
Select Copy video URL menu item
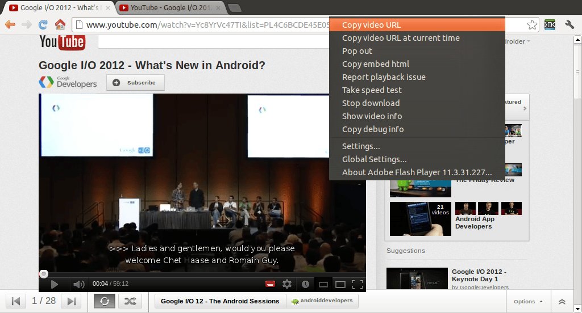417,25
